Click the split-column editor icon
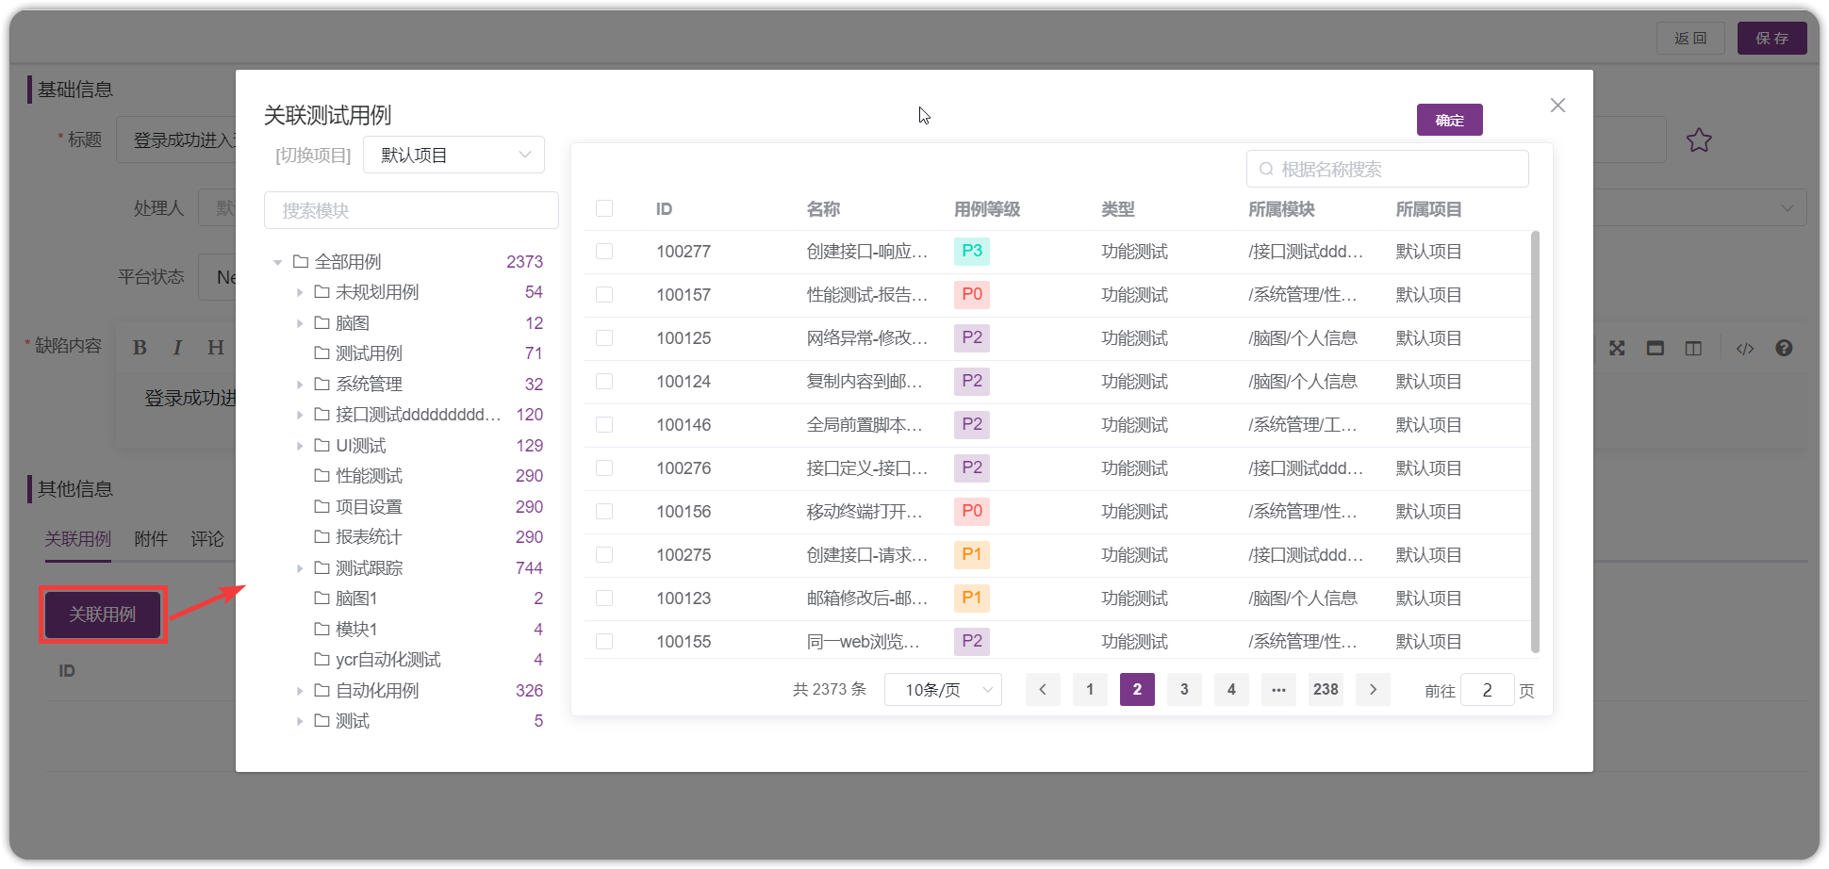1829x869 pixels. coord(1693,348)
